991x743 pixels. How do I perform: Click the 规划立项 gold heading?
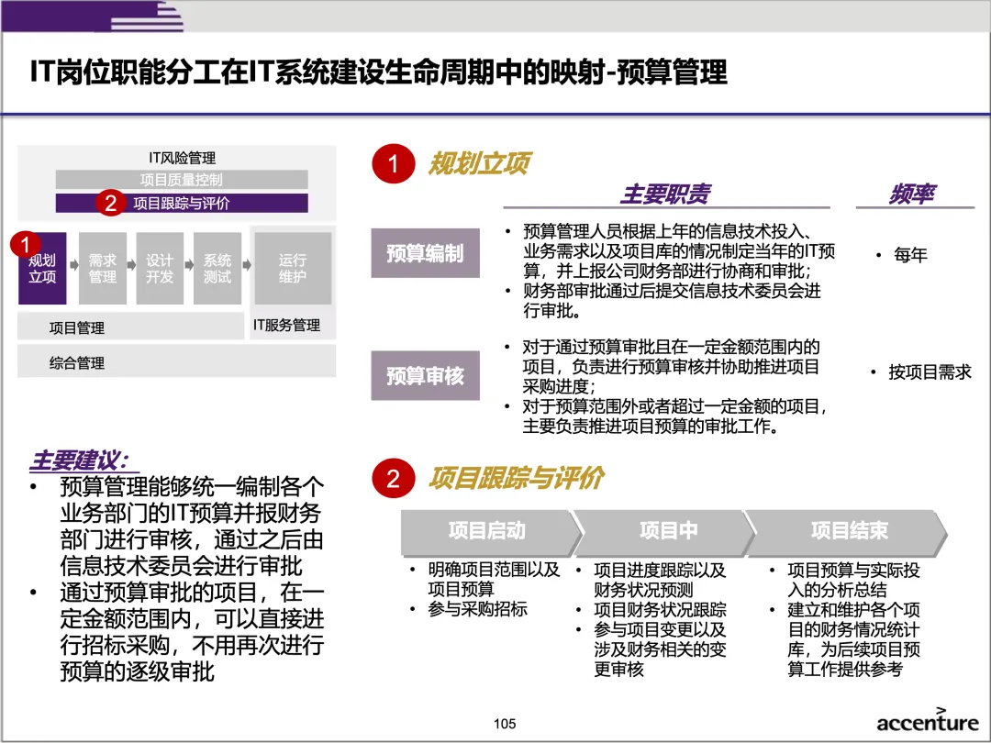point(480,163)
